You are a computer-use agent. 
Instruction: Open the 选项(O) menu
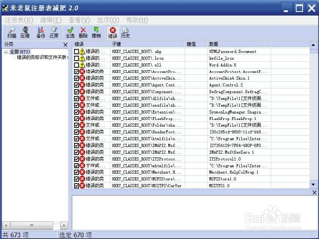coord(108,20)
